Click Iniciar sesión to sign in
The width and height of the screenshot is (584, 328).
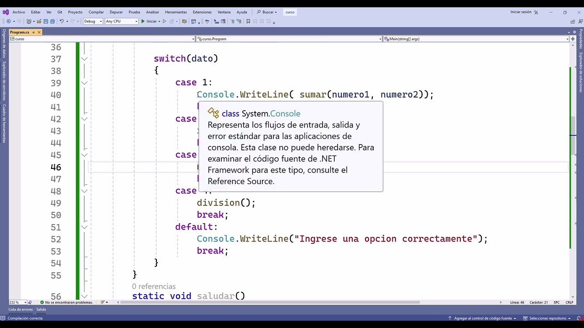pyautogui.click(x=521, y=12)
